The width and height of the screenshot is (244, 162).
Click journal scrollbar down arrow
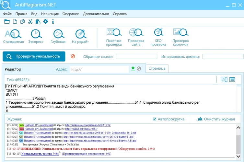click(238, 156)
